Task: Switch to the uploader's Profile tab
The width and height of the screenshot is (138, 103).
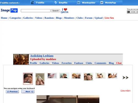Action: (33, 63)
